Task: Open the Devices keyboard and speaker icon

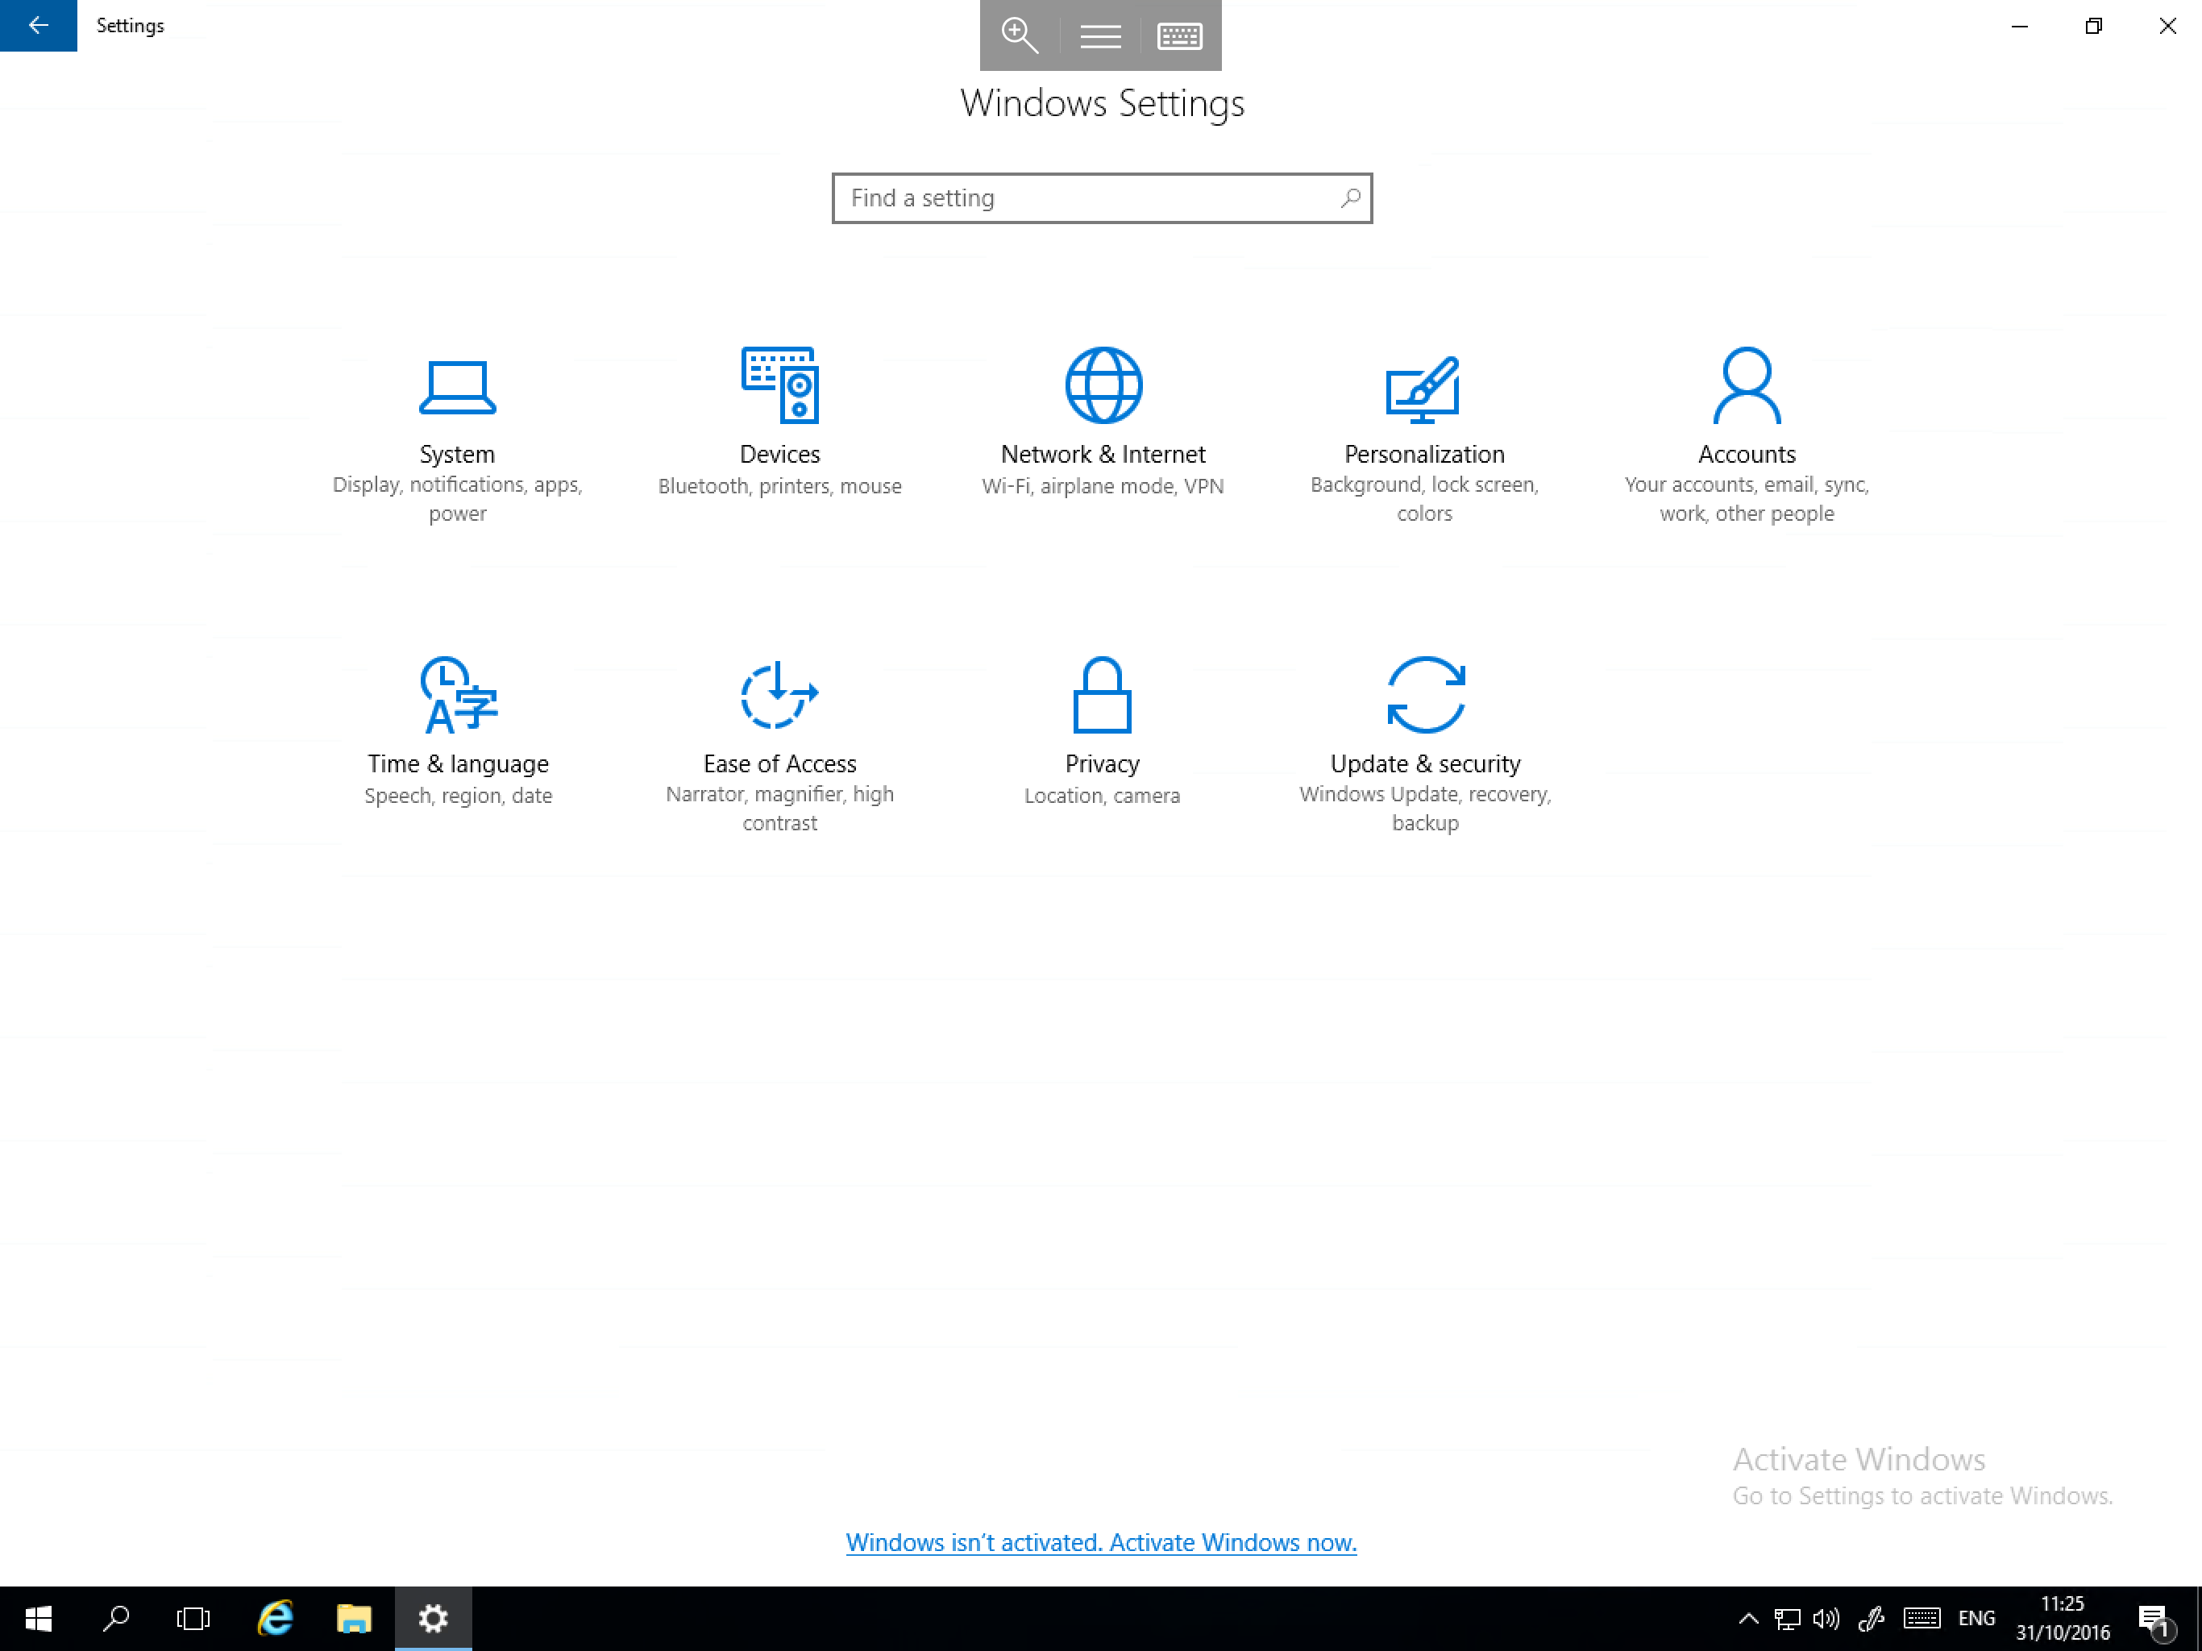Action: coord(779,385)
